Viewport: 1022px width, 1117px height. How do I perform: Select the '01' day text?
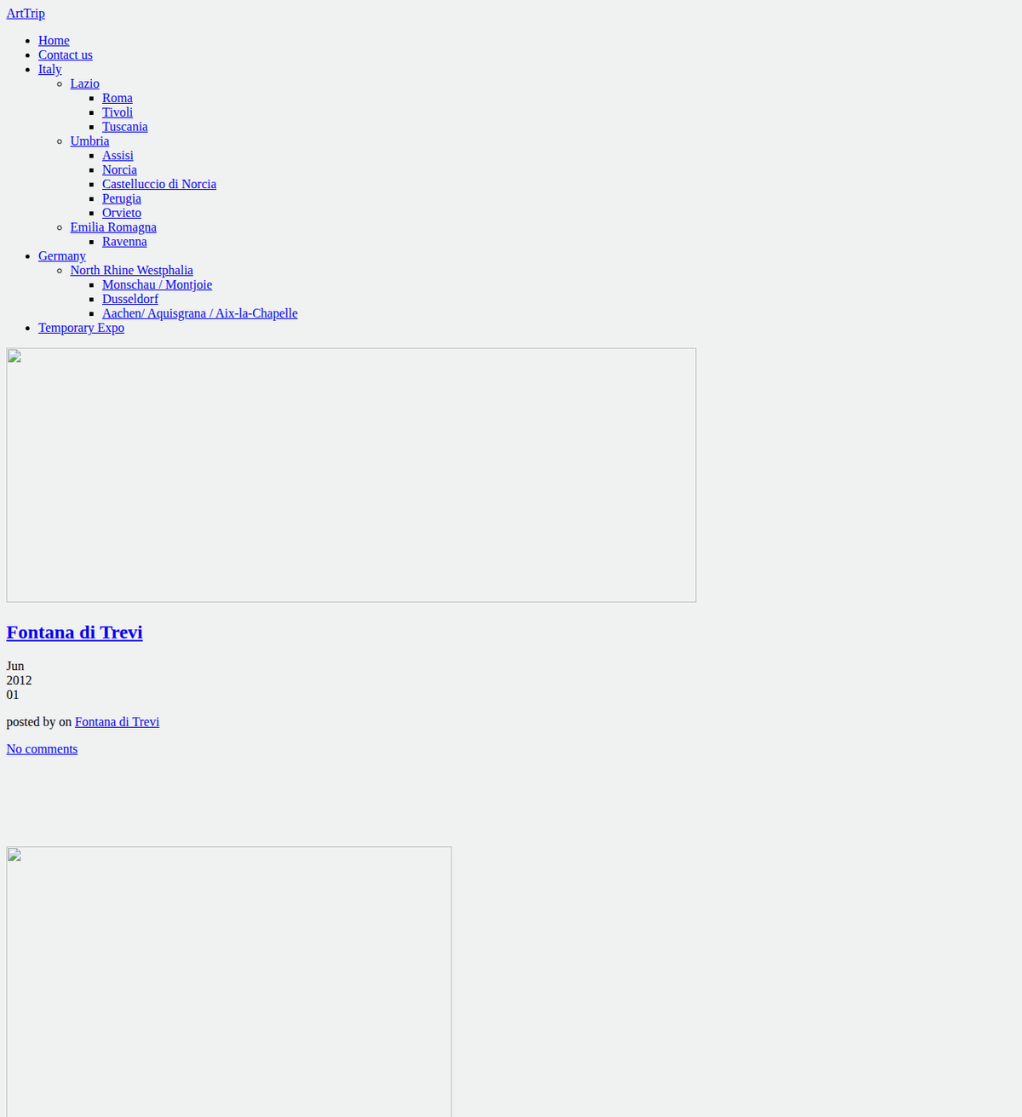(13, 696)
